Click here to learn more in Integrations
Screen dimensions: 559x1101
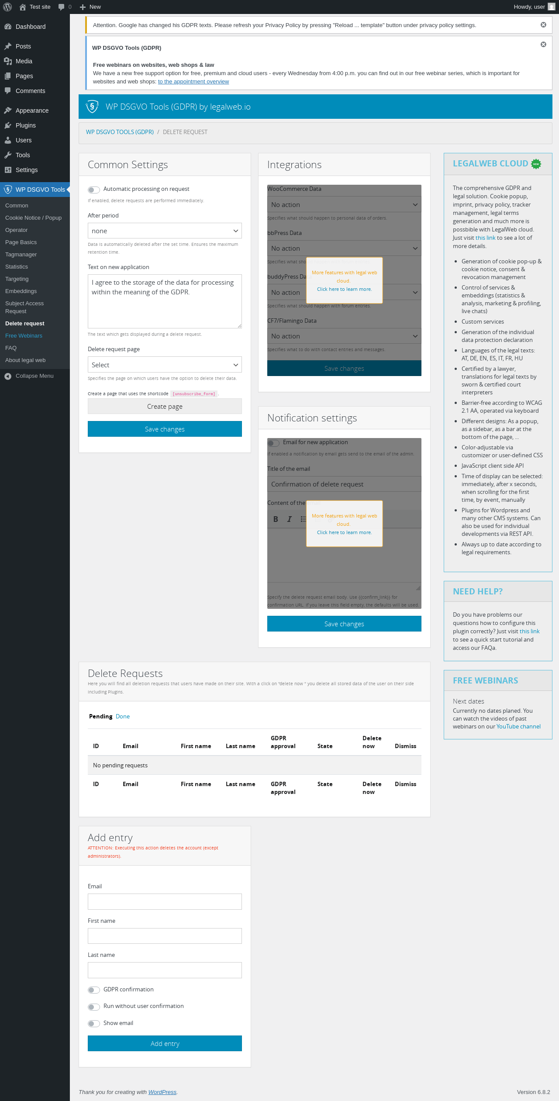click(344, 289)
